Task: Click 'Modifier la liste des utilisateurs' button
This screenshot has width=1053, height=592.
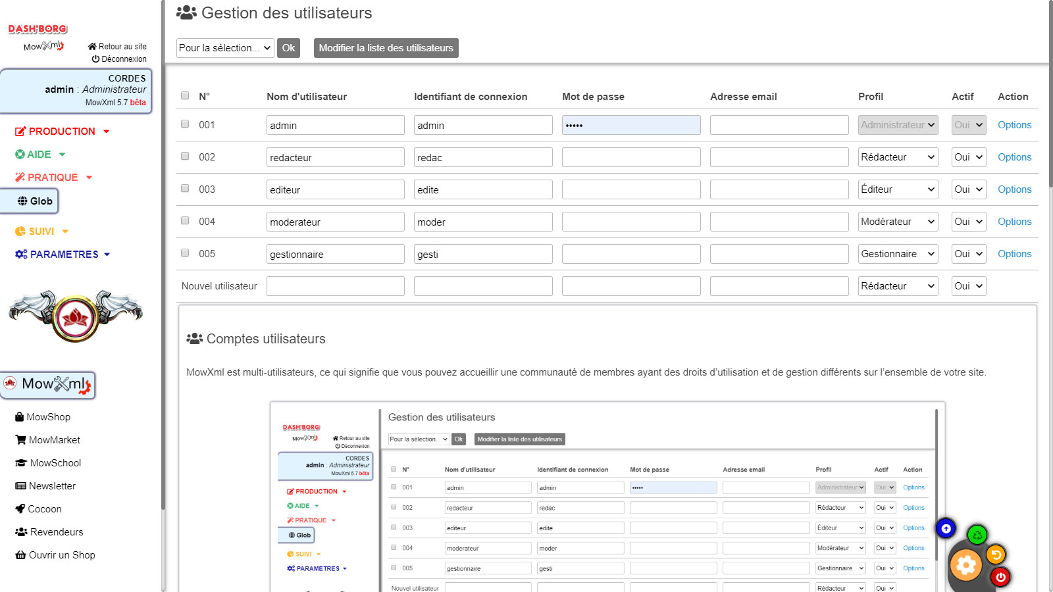Action: pyautogui.click(x=386, y=48)
